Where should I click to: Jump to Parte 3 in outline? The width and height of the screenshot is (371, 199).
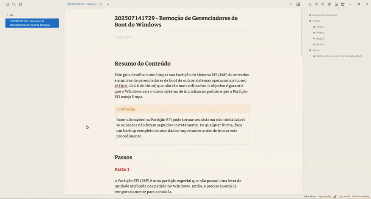(320, 39)
